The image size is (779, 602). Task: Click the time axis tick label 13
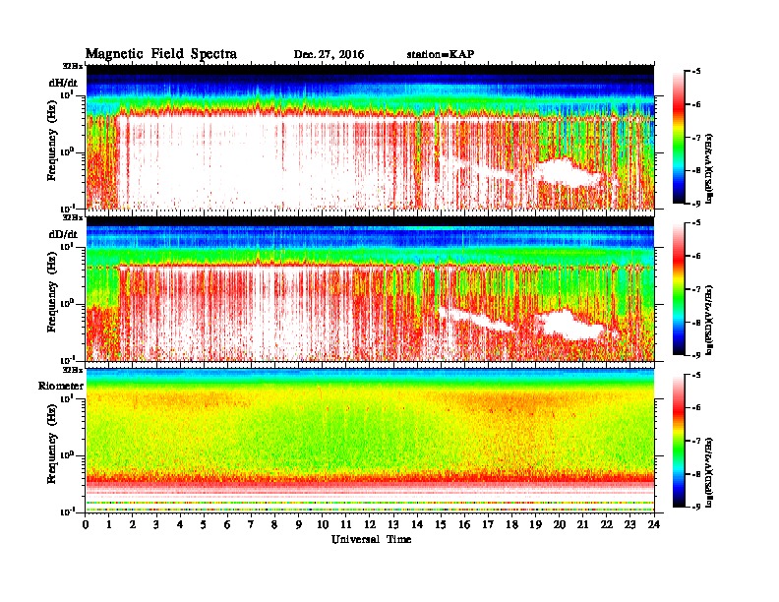(x=393, y=524)
